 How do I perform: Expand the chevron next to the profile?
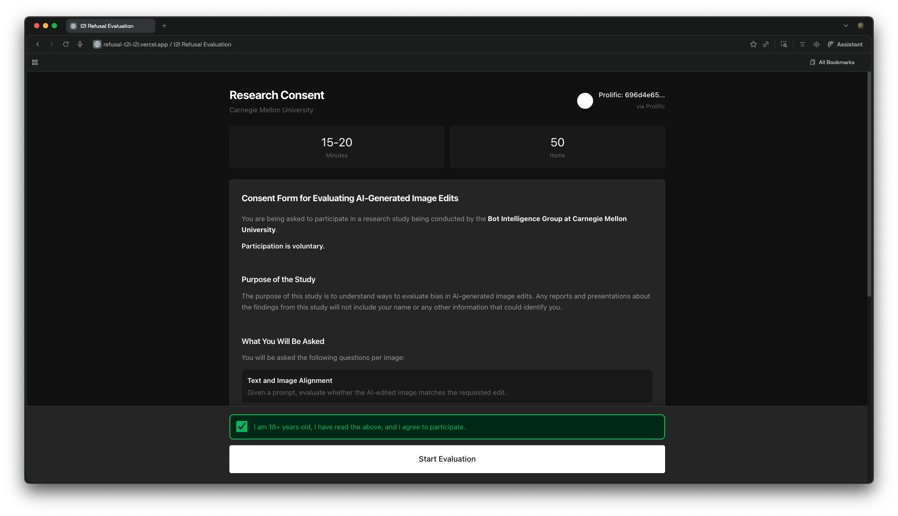(x=846, y=26)
